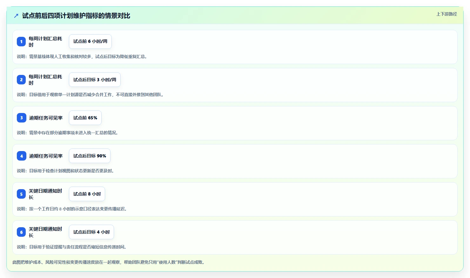Click '关键日期通知时长' label in row 5

pyautogui.click(x=45, y=194)
